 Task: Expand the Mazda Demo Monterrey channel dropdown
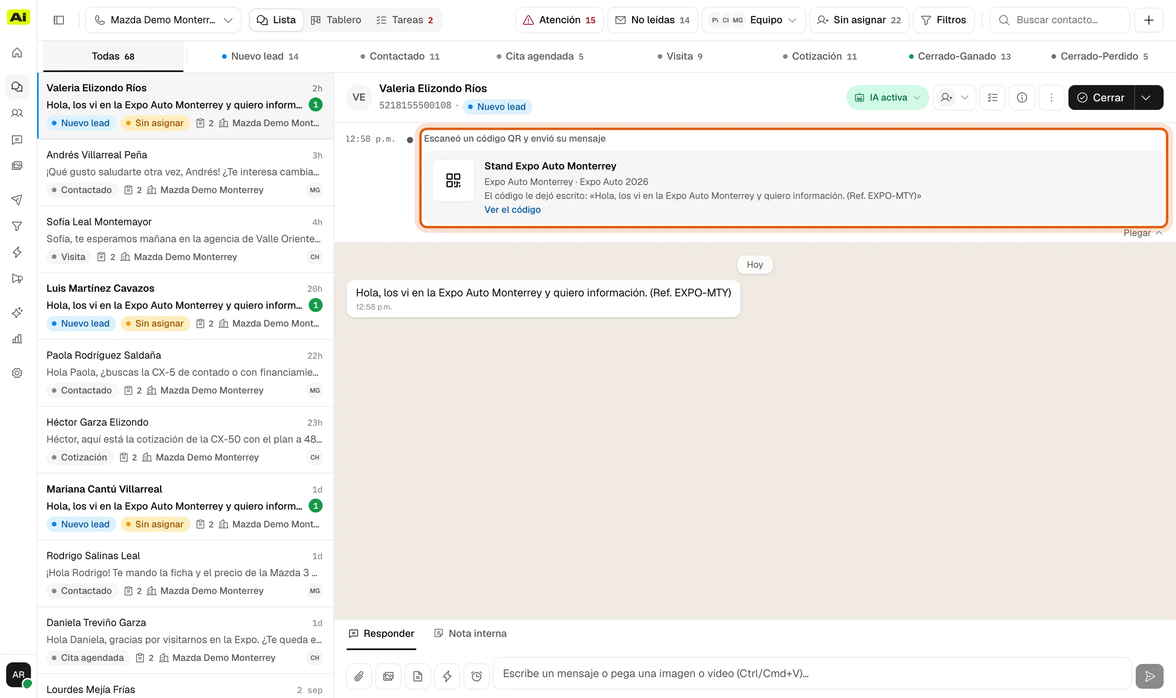coord(163,20)
